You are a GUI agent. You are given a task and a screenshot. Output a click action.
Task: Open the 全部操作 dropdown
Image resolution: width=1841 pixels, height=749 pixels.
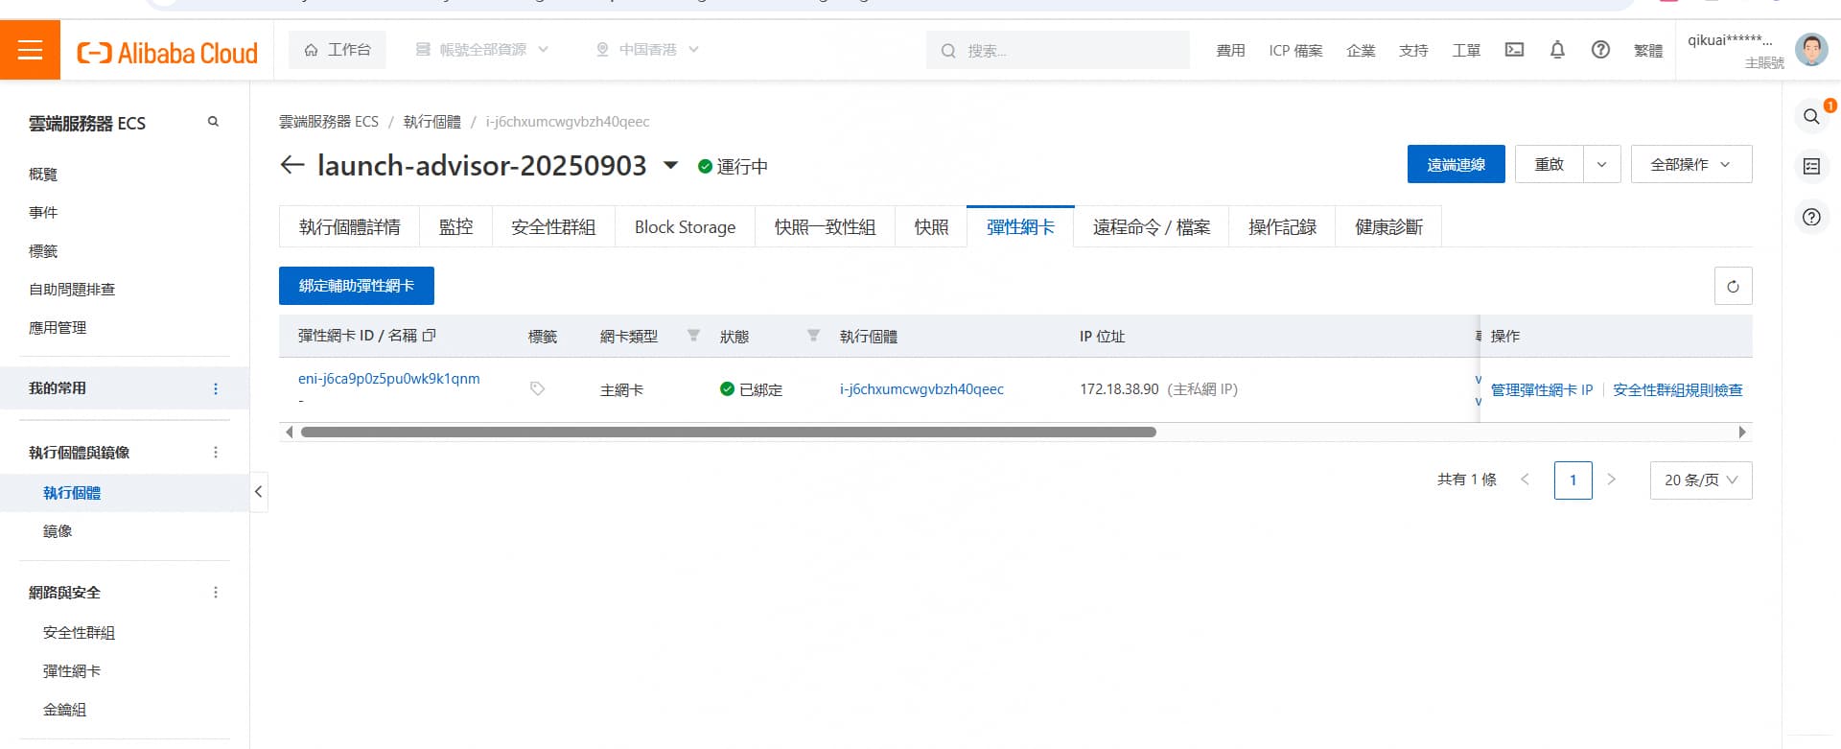click(x=1690, y=164)
